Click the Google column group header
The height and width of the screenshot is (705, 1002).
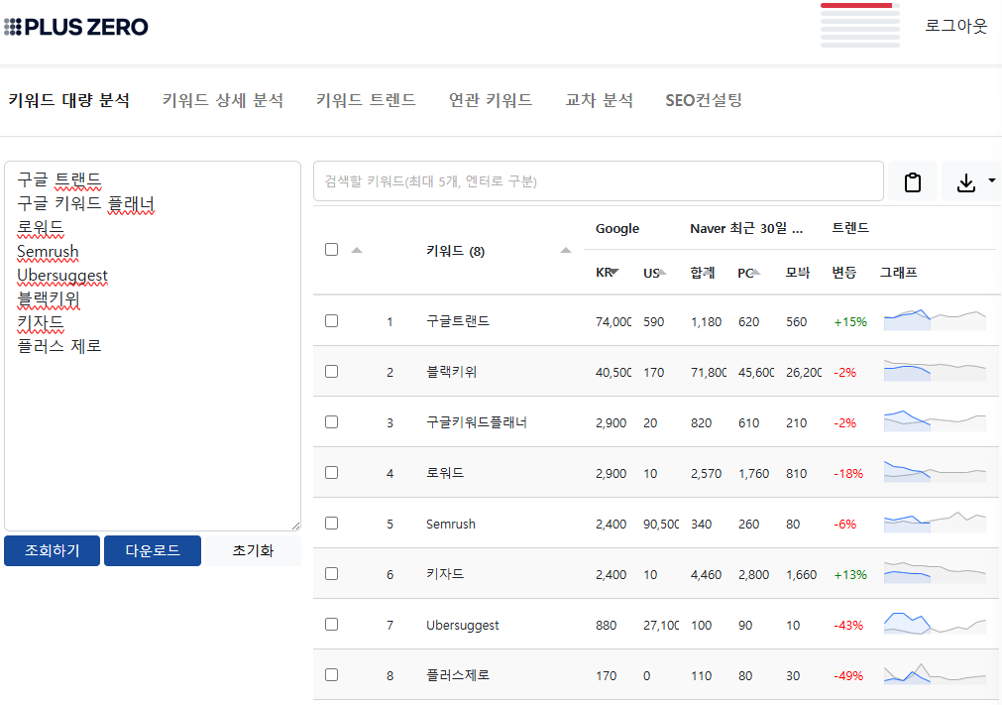pyautogui.click(x=616, y=228)
